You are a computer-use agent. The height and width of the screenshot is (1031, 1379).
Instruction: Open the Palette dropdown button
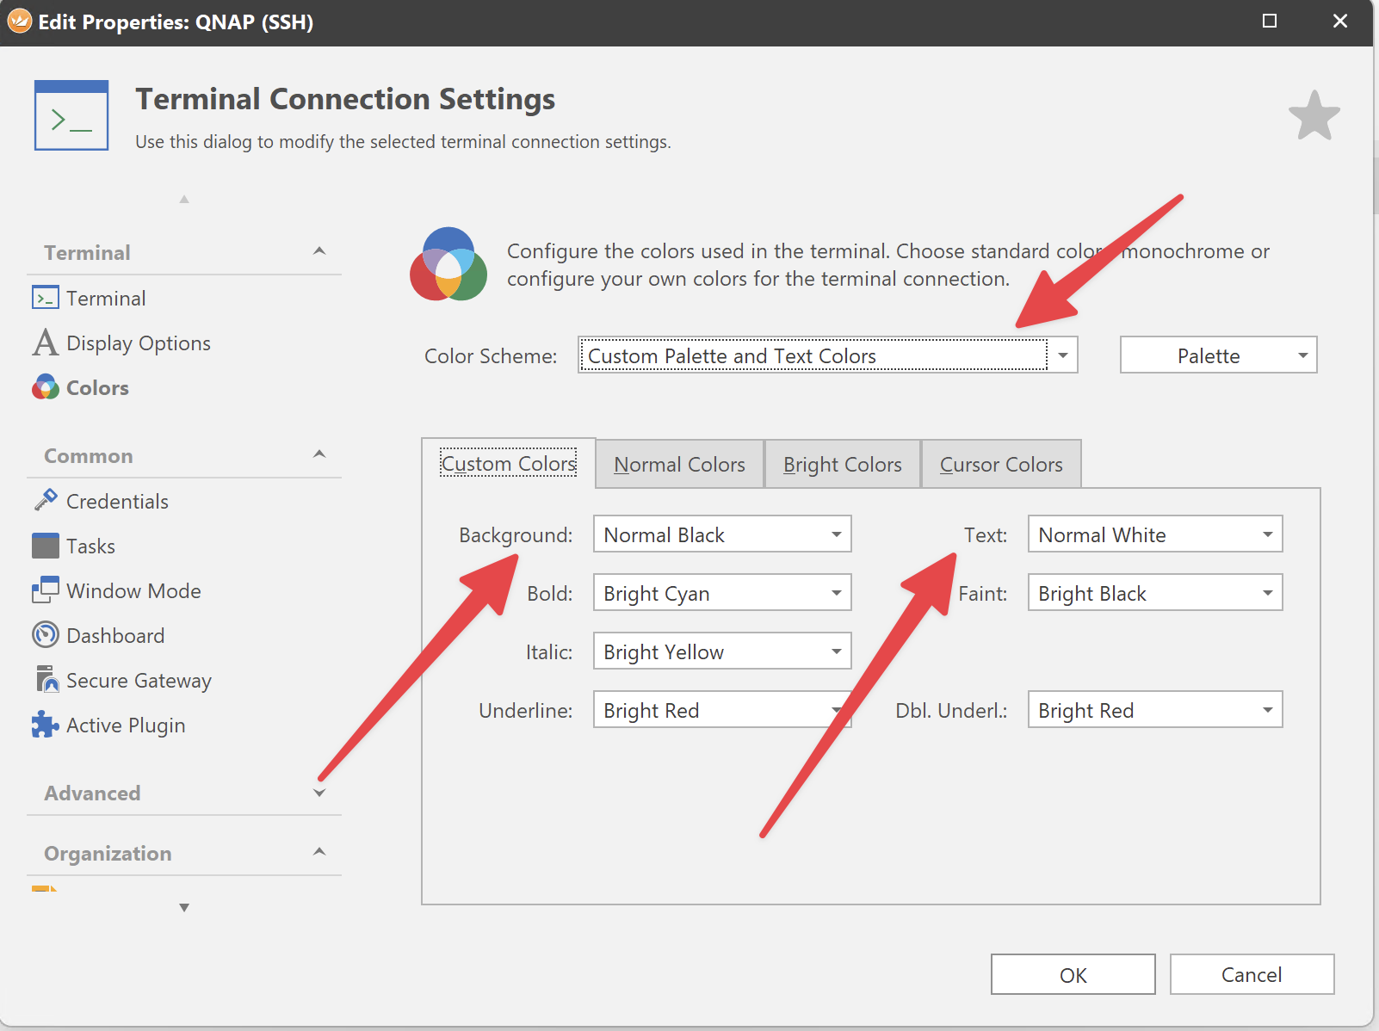click(1218, 355)
